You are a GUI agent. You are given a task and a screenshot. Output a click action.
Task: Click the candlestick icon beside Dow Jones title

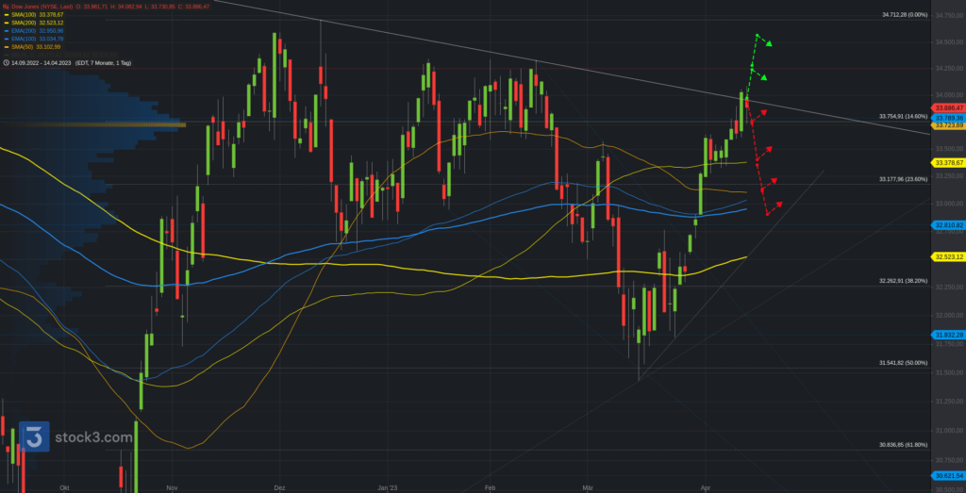[5, 7]
